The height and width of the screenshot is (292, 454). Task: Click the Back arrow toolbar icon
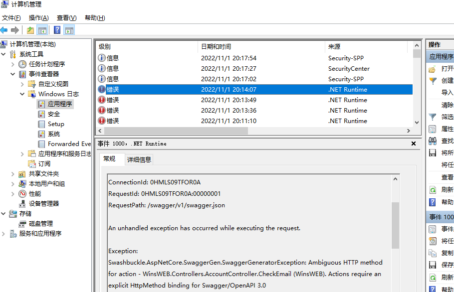4,30
